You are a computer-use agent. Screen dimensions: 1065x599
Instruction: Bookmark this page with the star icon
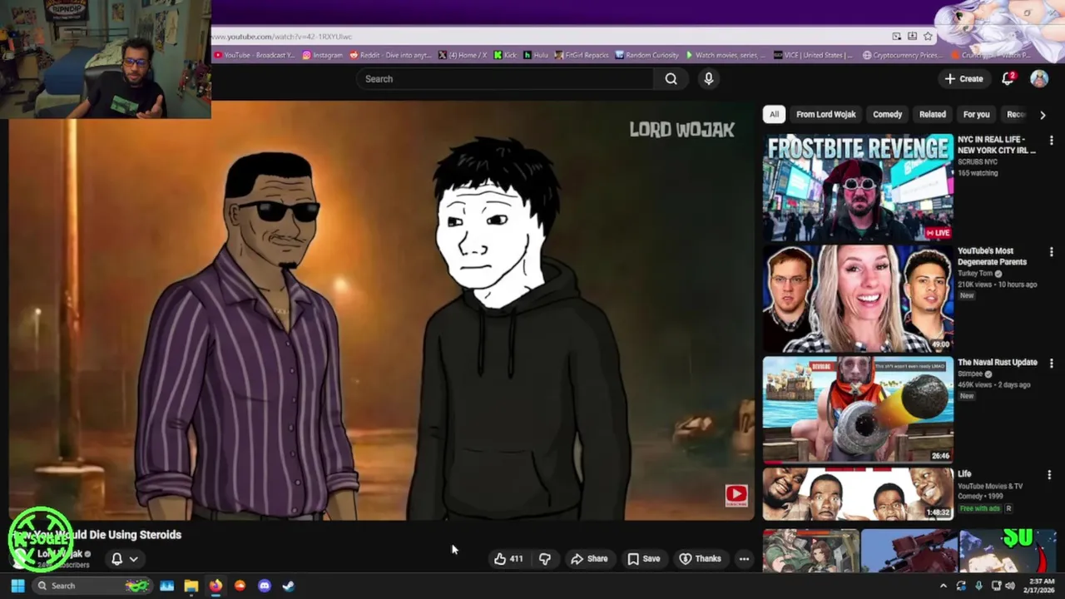[928, 37]
